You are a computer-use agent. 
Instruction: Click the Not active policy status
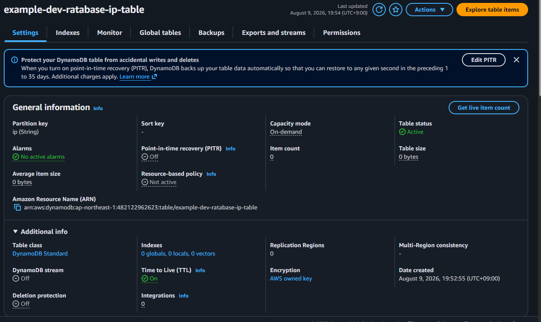point(159,182)
